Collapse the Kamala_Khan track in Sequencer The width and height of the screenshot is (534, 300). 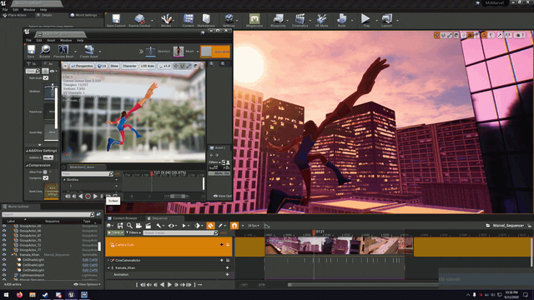pos(108,267)
